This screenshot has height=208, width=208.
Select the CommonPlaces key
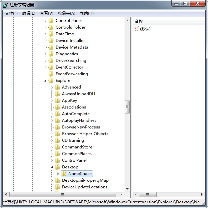tap(77, 154)
